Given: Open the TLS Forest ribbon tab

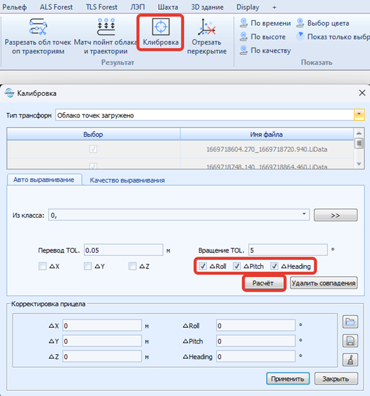Looking at the screenshot, I should [101, 7].
